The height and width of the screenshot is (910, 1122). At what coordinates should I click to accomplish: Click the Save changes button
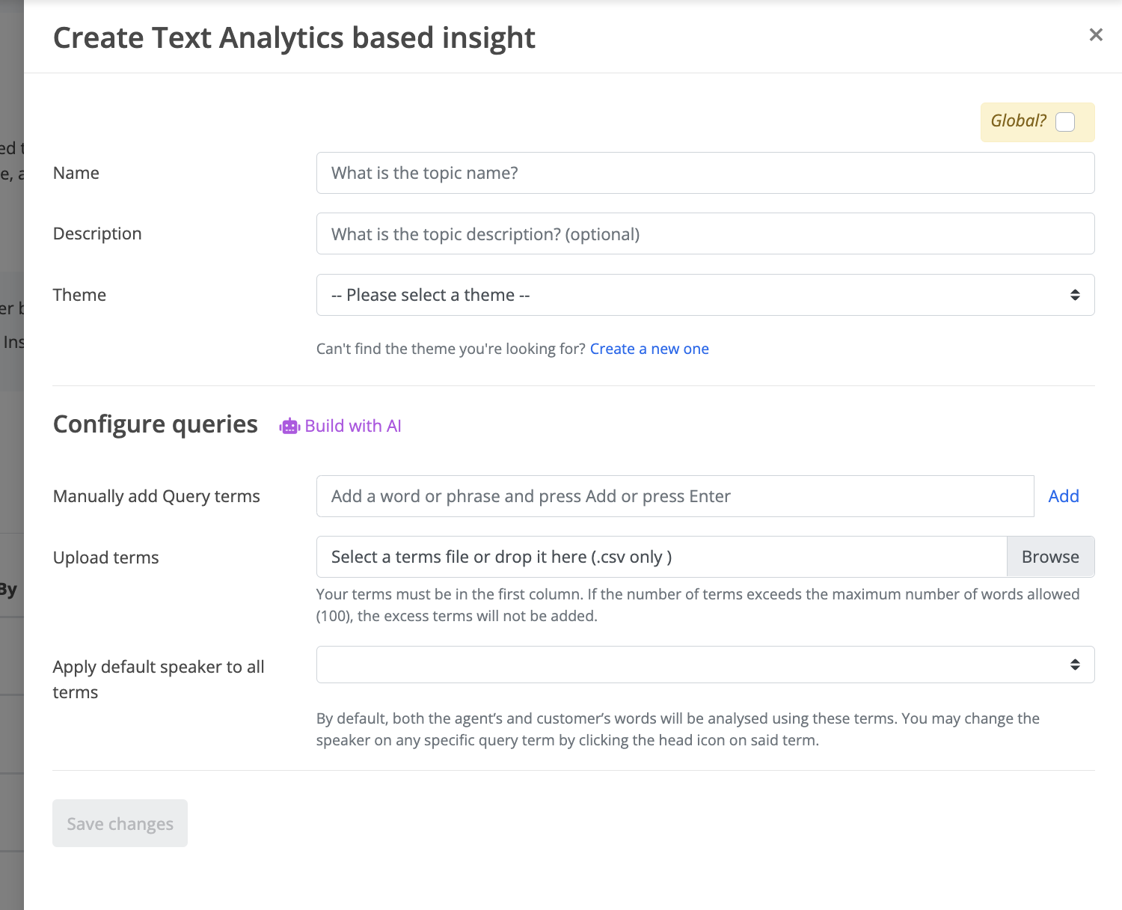point(120,823)
